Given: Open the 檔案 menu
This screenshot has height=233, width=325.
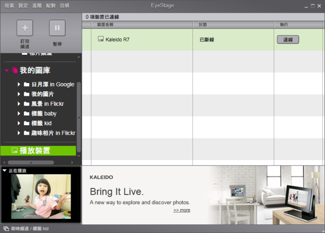Looking at the screenshot, I should point(9,6).
